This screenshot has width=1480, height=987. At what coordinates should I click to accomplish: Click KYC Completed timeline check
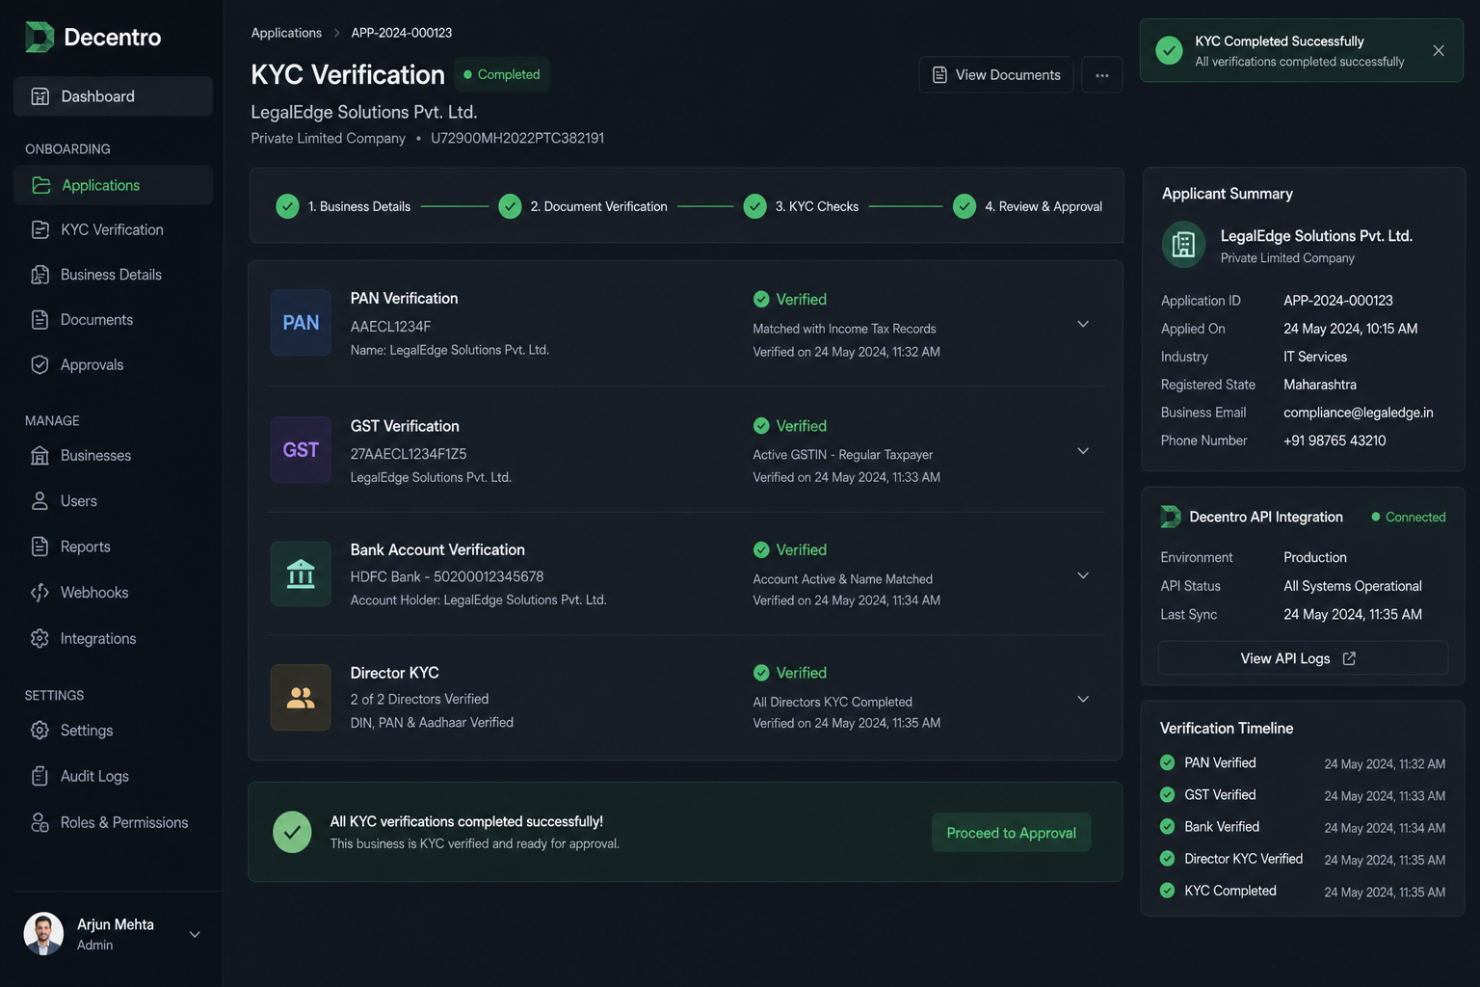click(x=1167, y=890)
